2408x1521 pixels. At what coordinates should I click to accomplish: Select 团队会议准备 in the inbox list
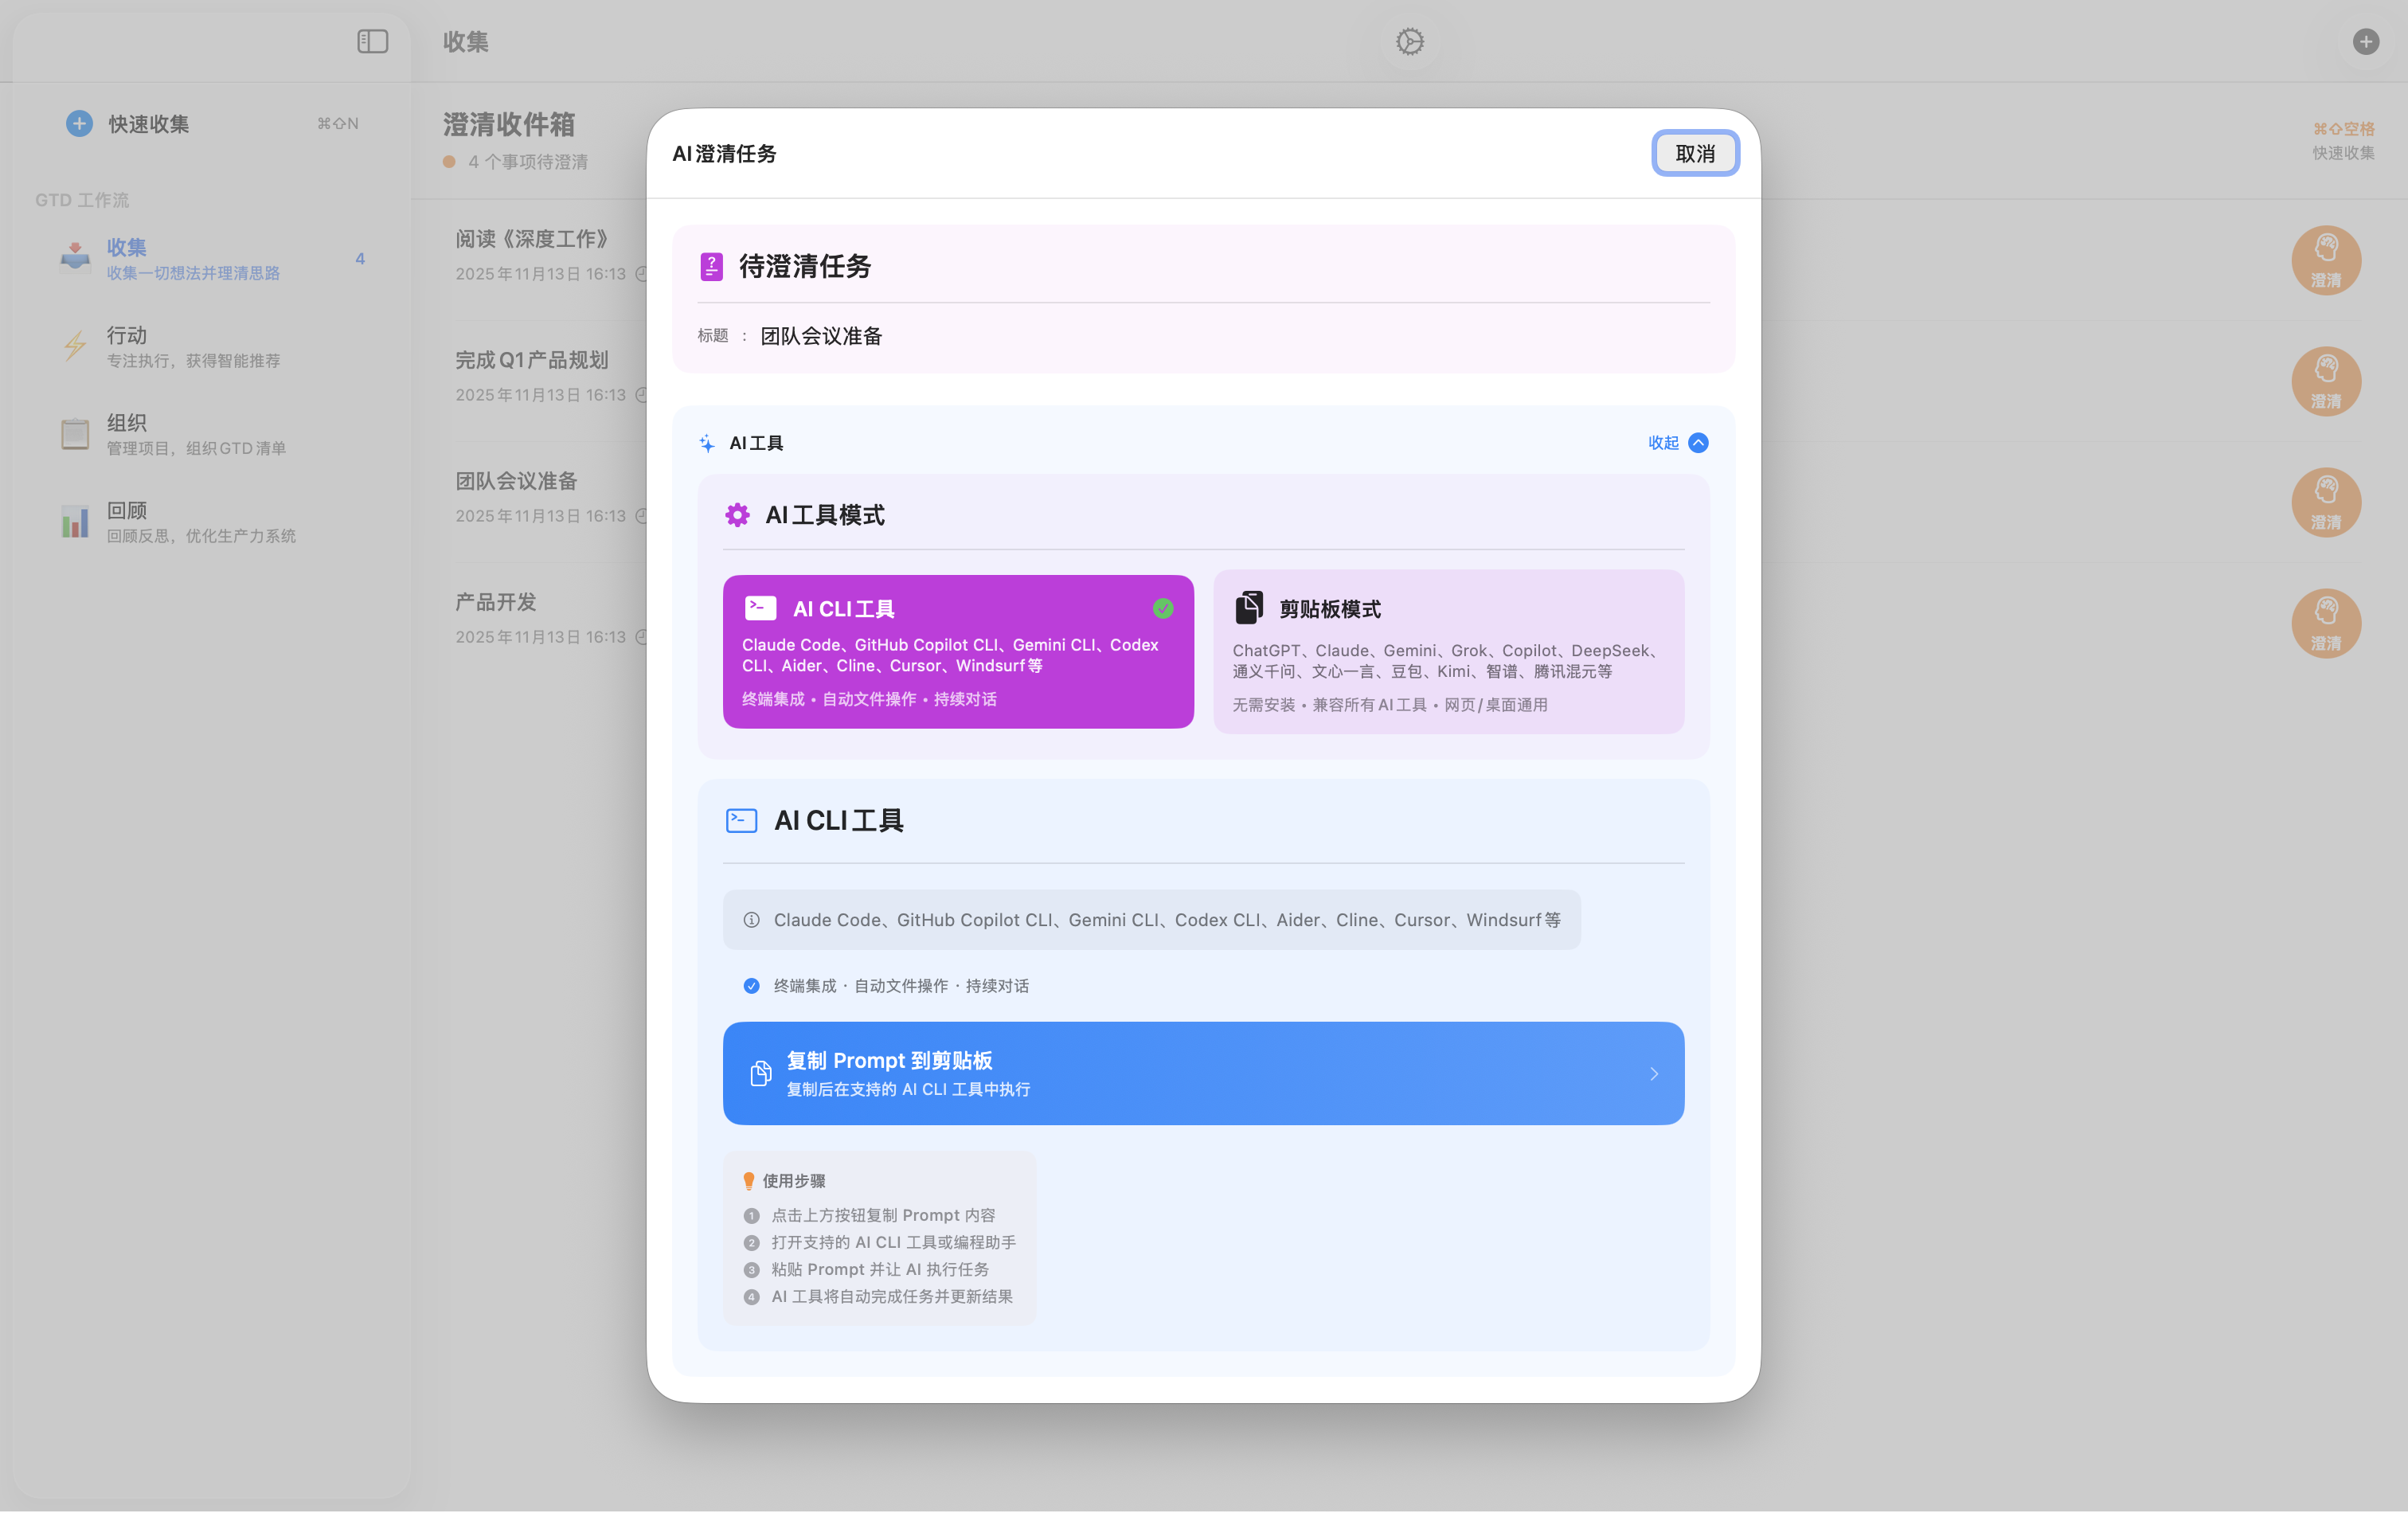[x=516, y=481]
